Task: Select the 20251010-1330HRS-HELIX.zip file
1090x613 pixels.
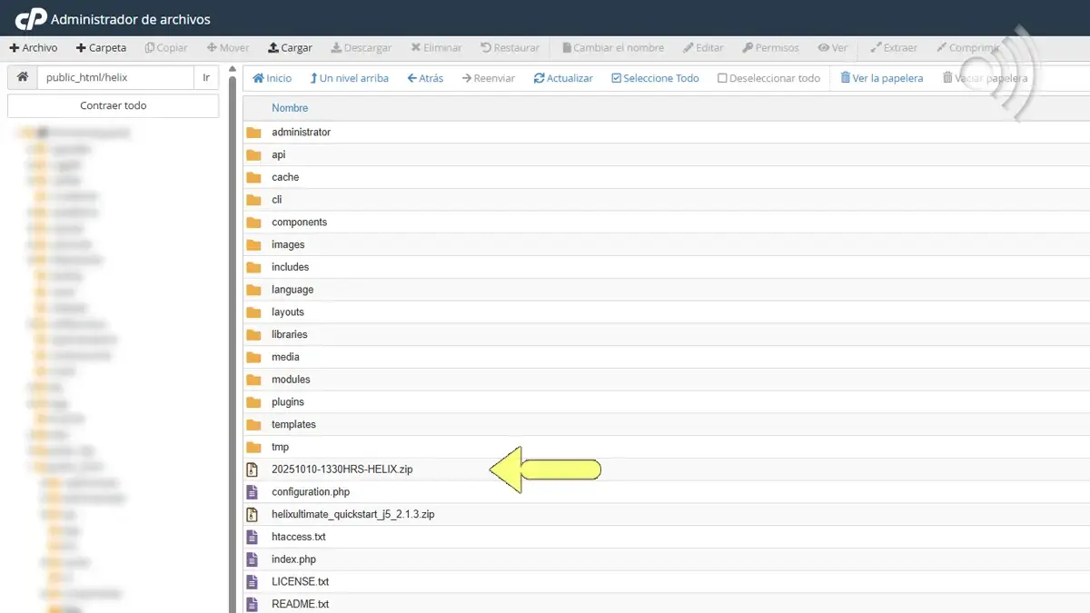Action: click(342, 470)
